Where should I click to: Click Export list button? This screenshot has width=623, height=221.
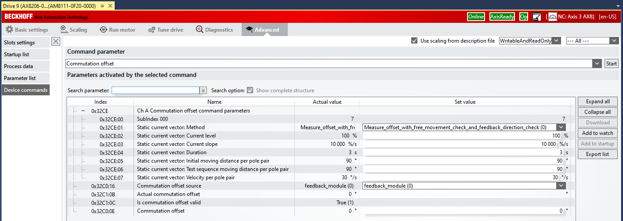pyautogui.click(x=598, y=154)
